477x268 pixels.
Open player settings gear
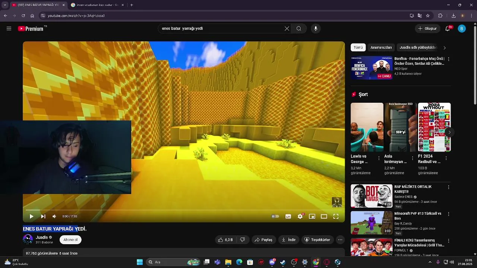tap(300, 216)
